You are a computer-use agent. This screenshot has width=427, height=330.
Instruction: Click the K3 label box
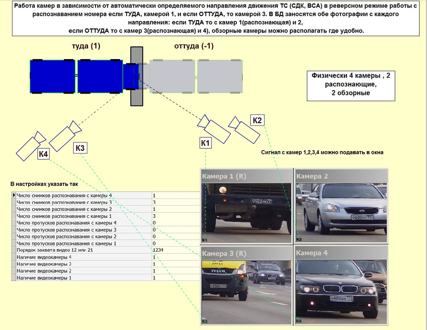(80, 148)
